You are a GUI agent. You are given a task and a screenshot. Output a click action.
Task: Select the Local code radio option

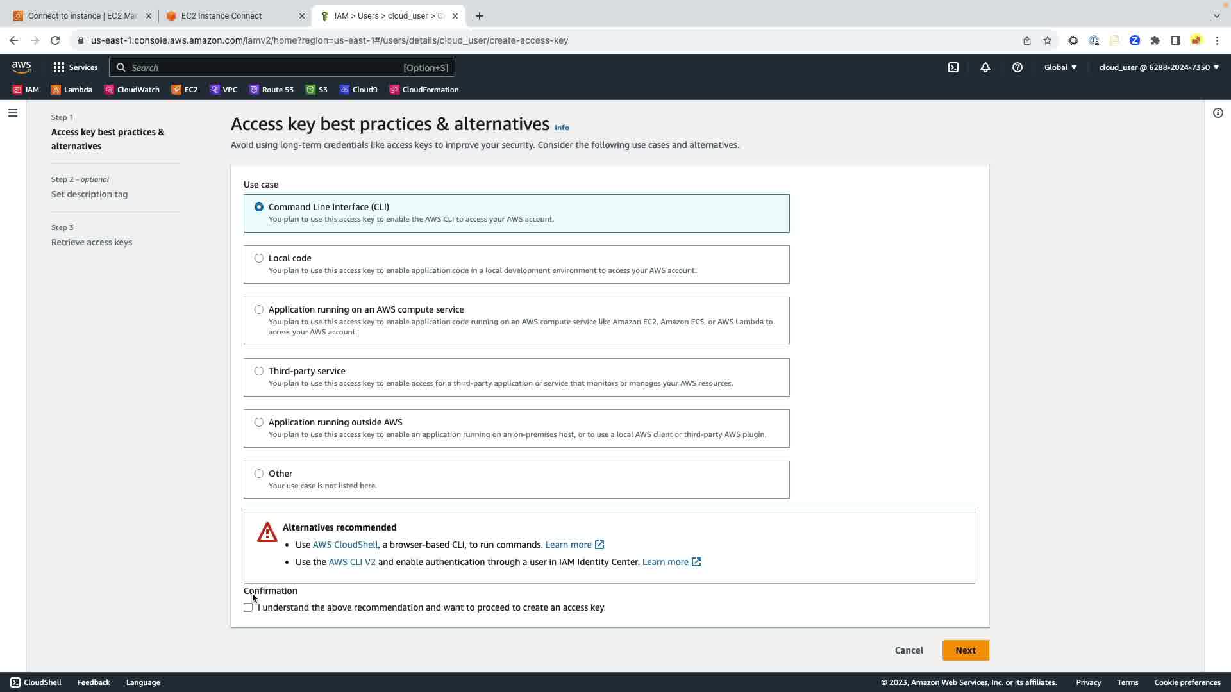[x=259, y=258]
